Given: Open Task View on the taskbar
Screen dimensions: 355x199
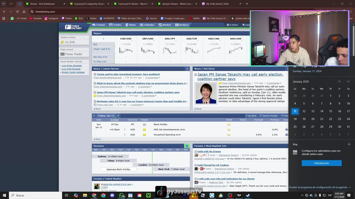Looking at the screenshot, I should point(67,195).
